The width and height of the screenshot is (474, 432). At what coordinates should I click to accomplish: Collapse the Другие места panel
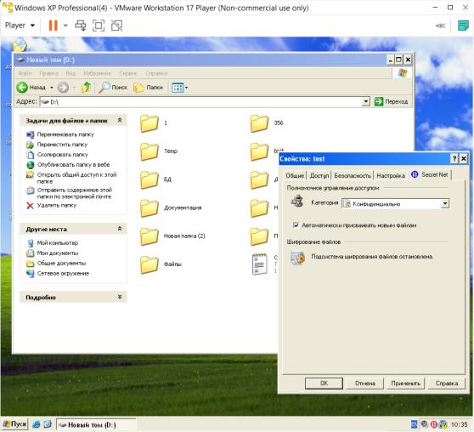(x=120, y=229)
